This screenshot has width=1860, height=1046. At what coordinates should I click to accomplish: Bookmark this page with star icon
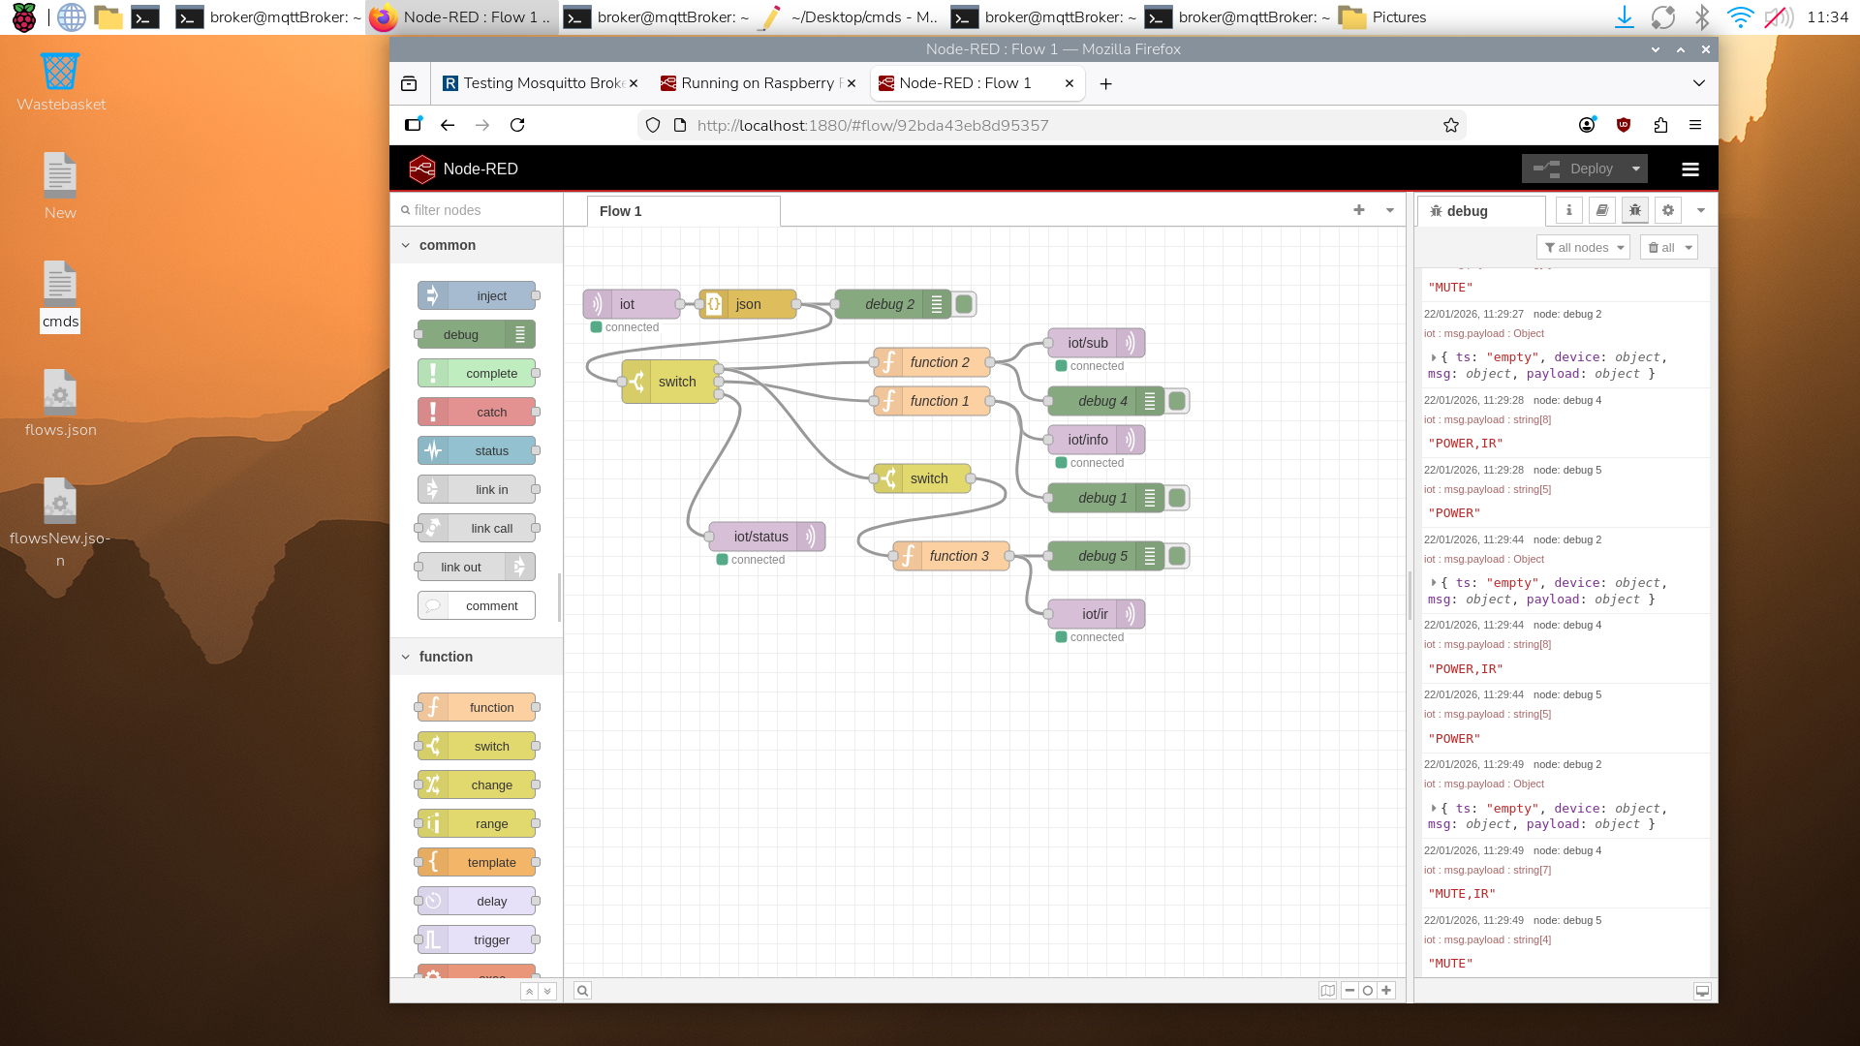tap(1451, 125)
